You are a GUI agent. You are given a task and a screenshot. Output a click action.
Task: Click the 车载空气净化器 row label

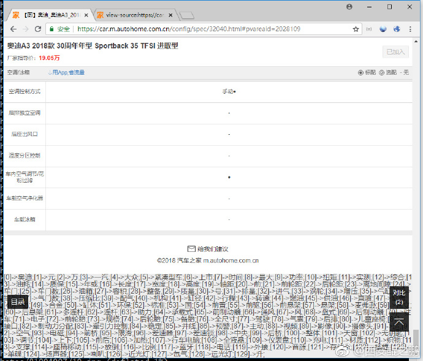pyautogui.click(x=25, y=198)
